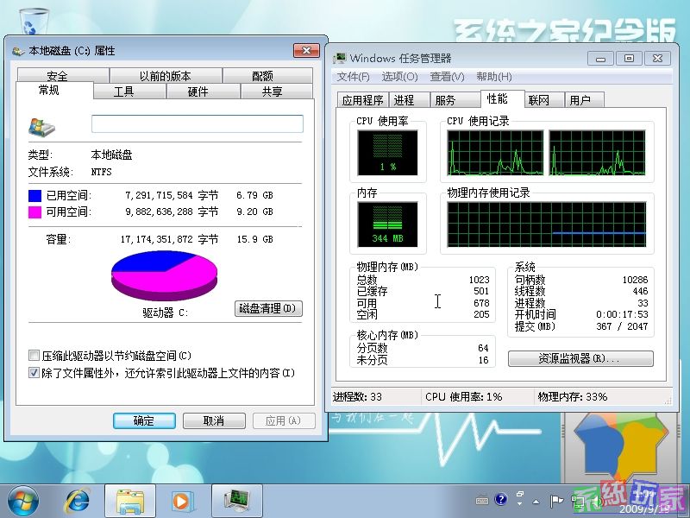Click the 提交 367 / 2047 value
The image size is (690, 518).
[x=622, y=326]
